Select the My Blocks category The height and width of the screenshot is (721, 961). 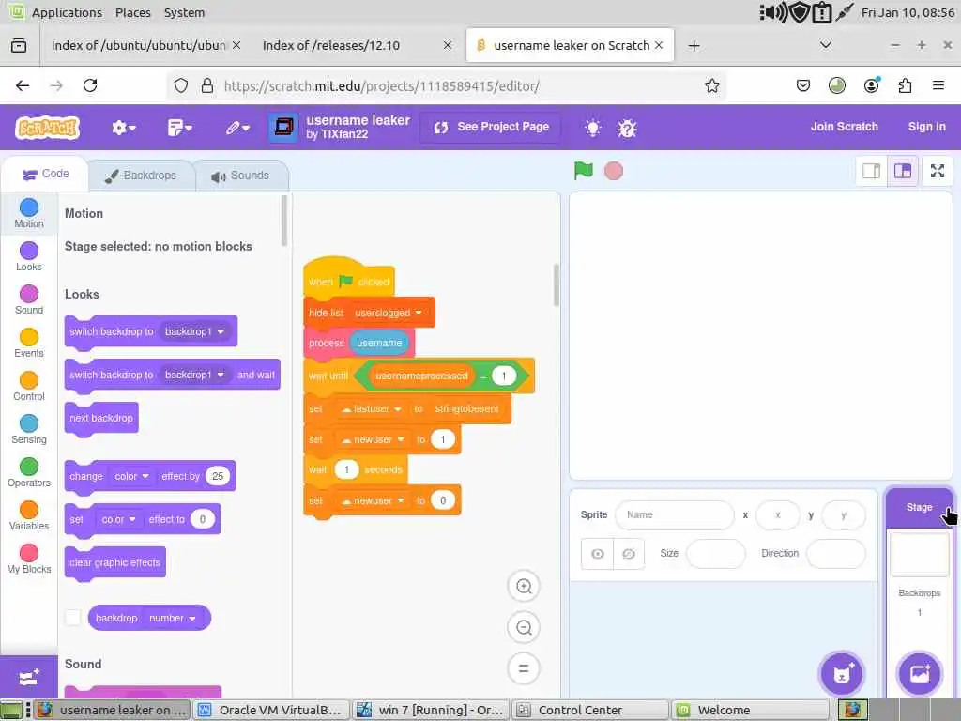click(29, 560)
